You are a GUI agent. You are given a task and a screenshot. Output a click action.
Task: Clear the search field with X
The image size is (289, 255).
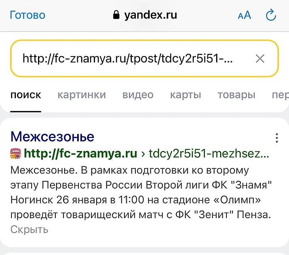point(260,59)
